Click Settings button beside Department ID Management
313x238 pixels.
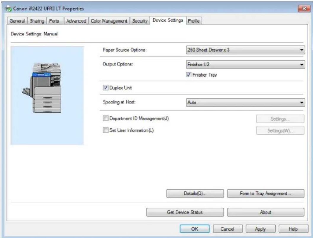pyautogui.click(x=280, y=119)
